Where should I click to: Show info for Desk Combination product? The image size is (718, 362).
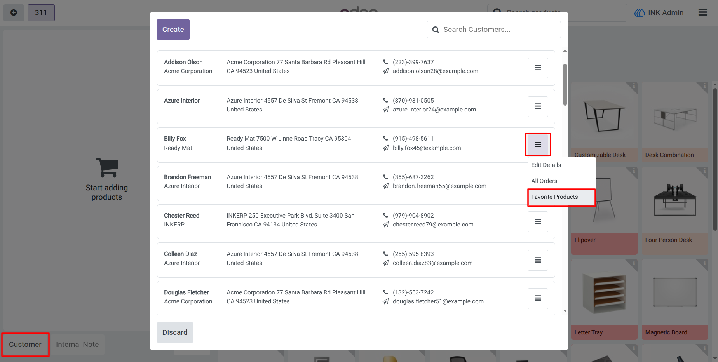point(704,85)
